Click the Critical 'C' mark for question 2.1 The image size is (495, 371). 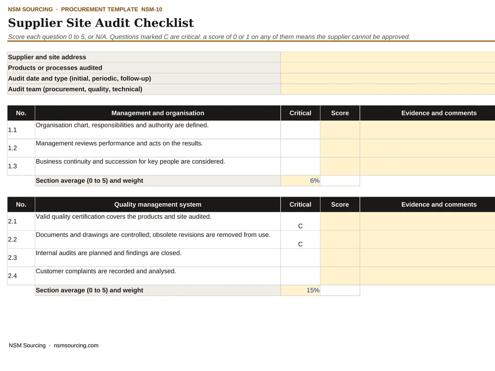pos(300,226)
